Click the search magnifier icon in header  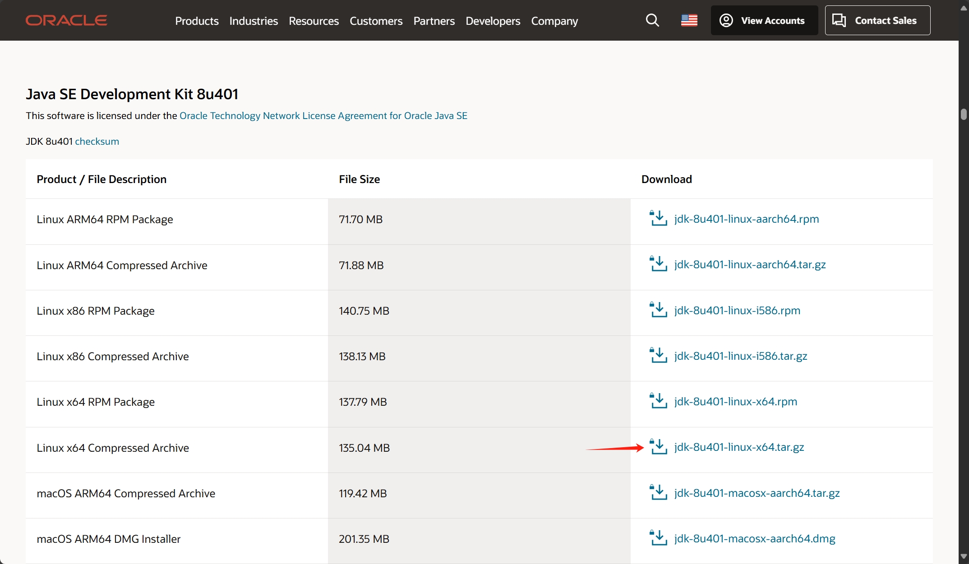652,20
